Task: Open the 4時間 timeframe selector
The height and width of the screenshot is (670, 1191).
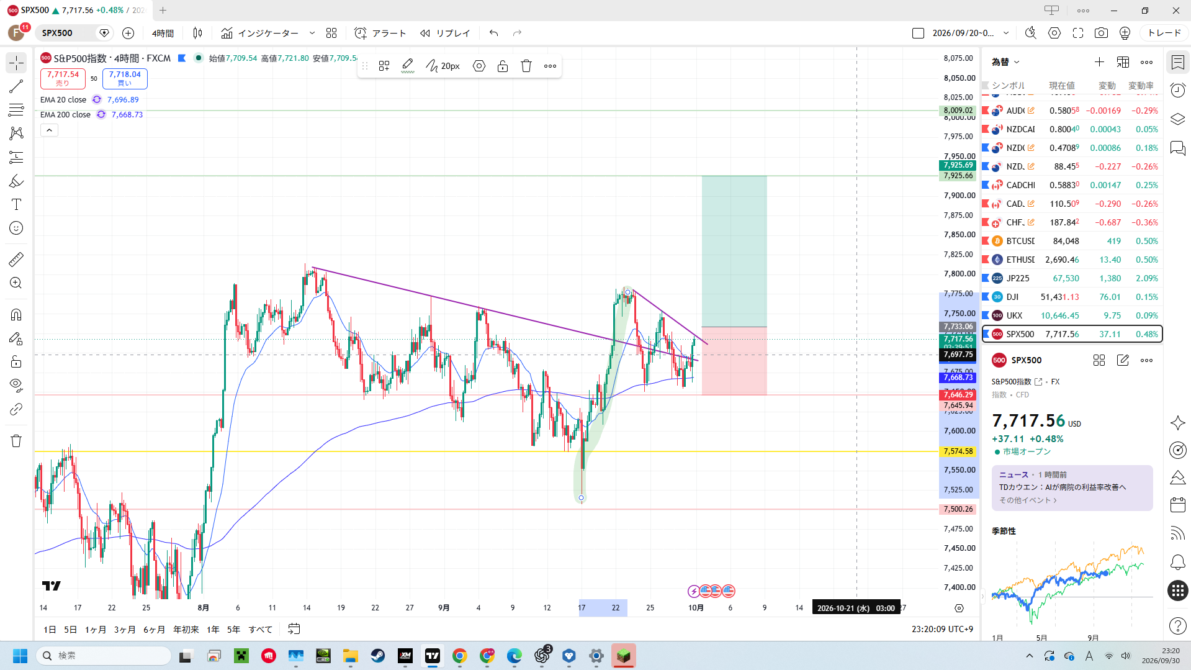Action: pos(163,33)
